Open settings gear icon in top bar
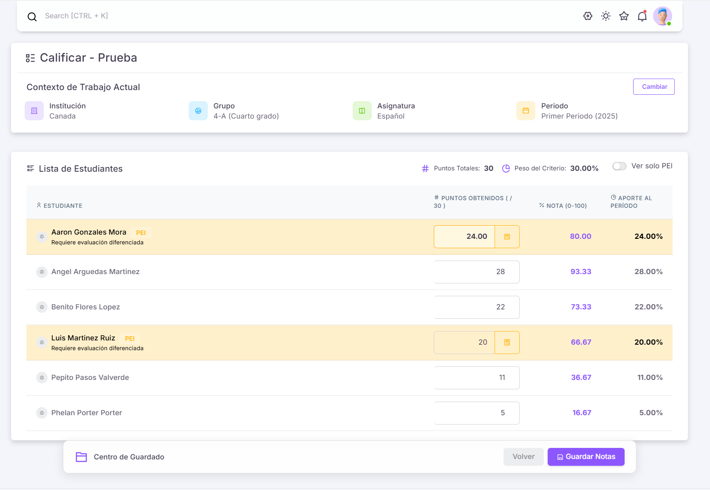The width and height of the screenshot is (710, 490). pos(588,16)
